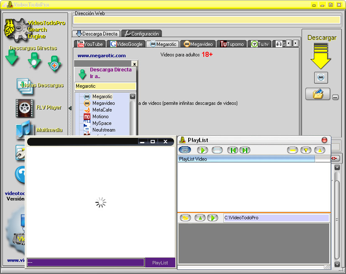
Task: Skip to next track in PlayList
Action: click(x=245, y=150)
